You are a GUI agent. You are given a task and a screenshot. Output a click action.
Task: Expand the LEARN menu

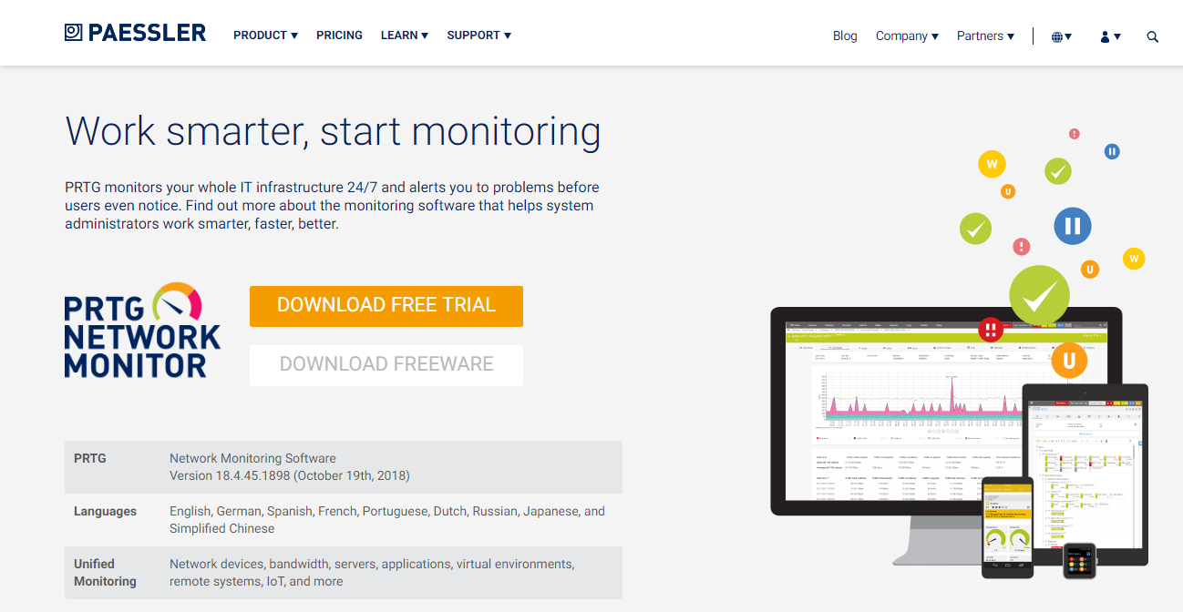coord(405,36)
